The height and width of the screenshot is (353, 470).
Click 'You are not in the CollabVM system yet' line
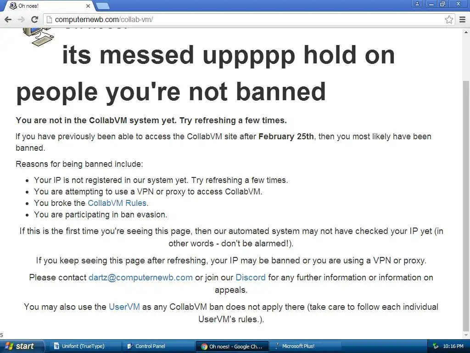pyautogui.click(x=151, y=120)
